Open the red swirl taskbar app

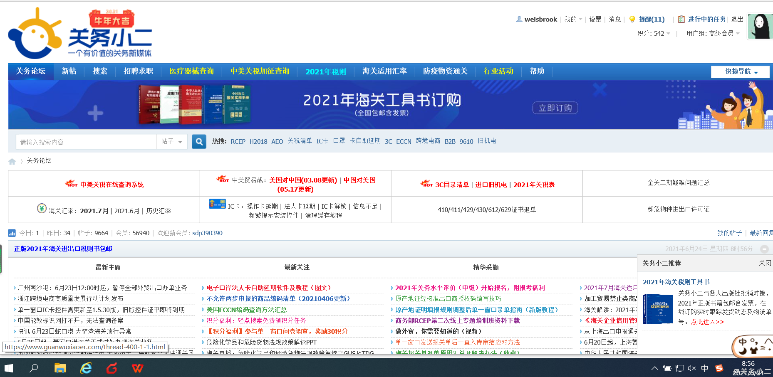pyautogui.click(x=112, y=368)
